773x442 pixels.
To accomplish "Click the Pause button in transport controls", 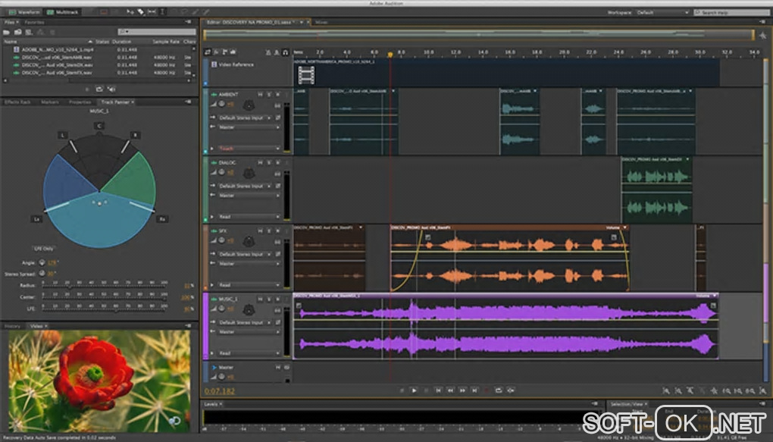I will (x=425, y=390).
